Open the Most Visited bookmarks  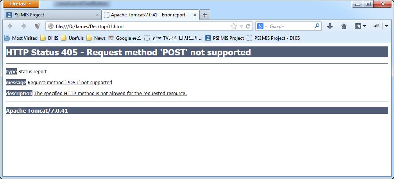(x=21, y=38)
